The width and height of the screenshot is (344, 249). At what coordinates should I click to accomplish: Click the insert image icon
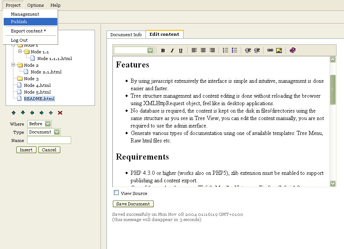click(279, 50)
